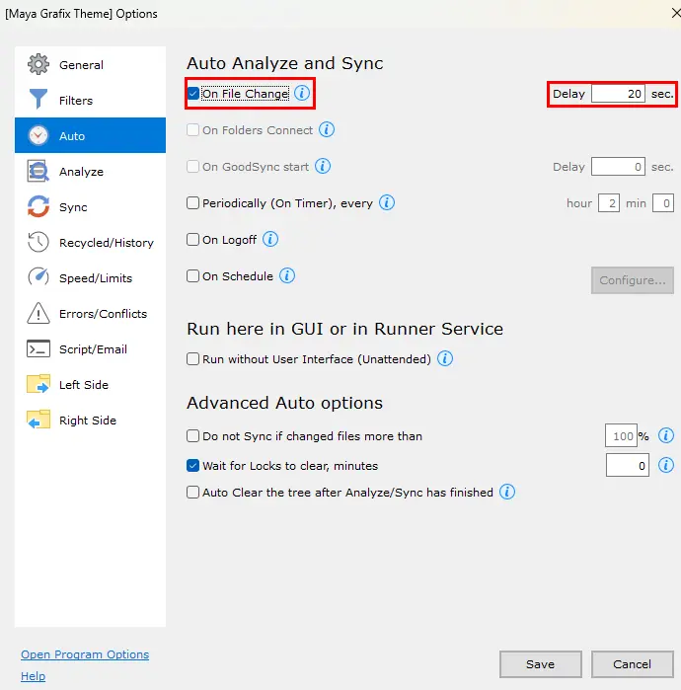Click the Analyze magnifier icon

(38, 171)
